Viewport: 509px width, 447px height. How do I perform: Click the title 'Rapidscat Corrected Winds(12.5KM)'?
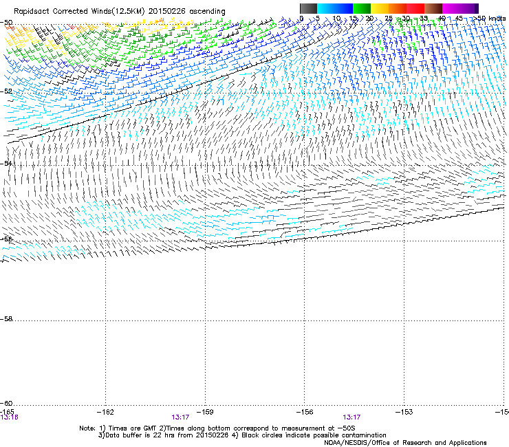[79, 12]
